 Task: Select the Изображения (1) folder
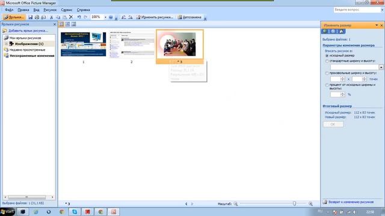[29, 44]
